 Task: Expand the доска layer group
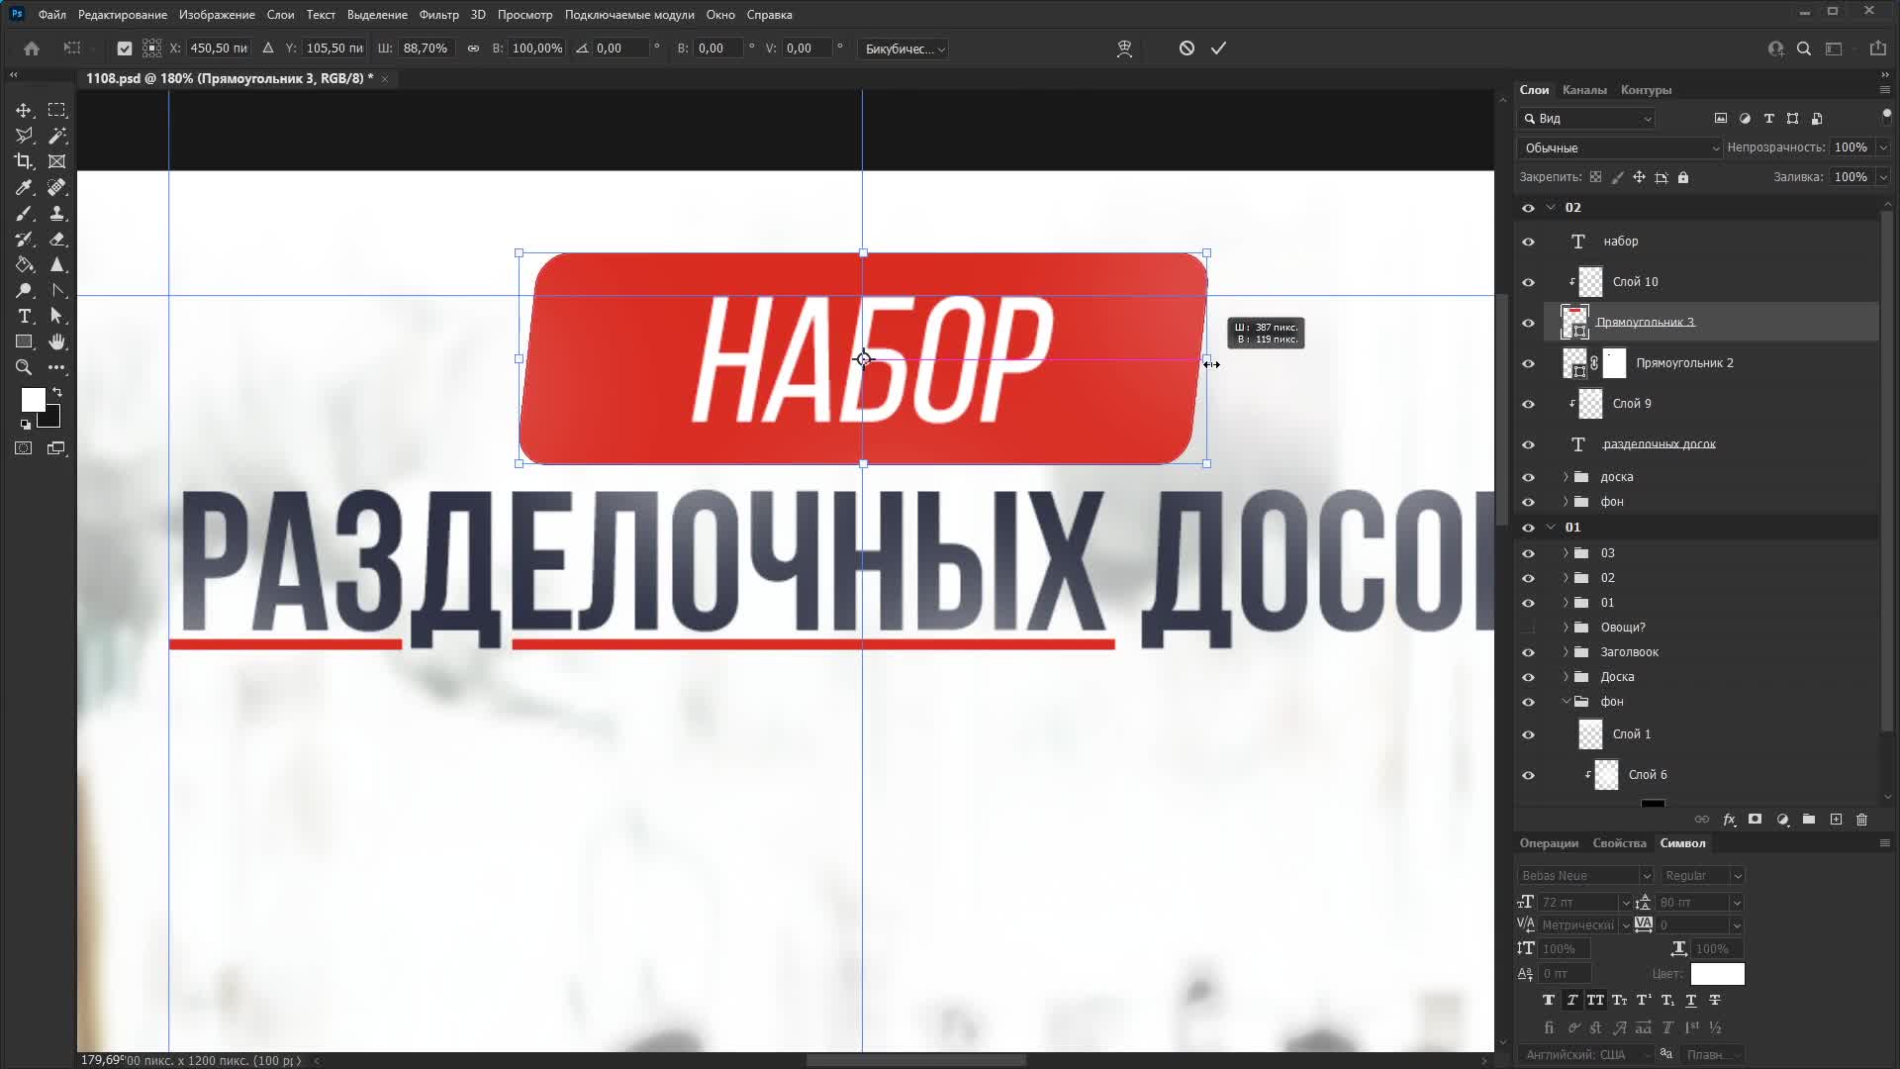click(1566, 477)
